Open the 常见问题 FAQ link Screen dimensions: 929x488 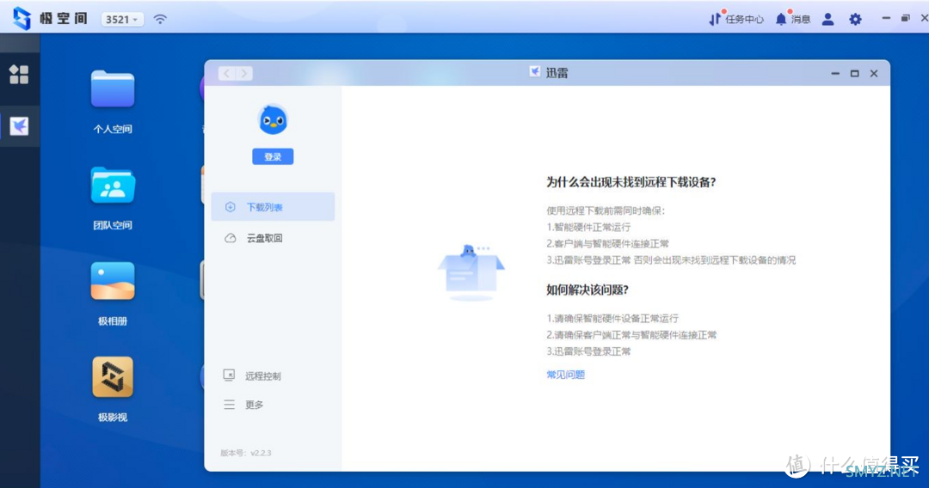[x=566, y=375]
